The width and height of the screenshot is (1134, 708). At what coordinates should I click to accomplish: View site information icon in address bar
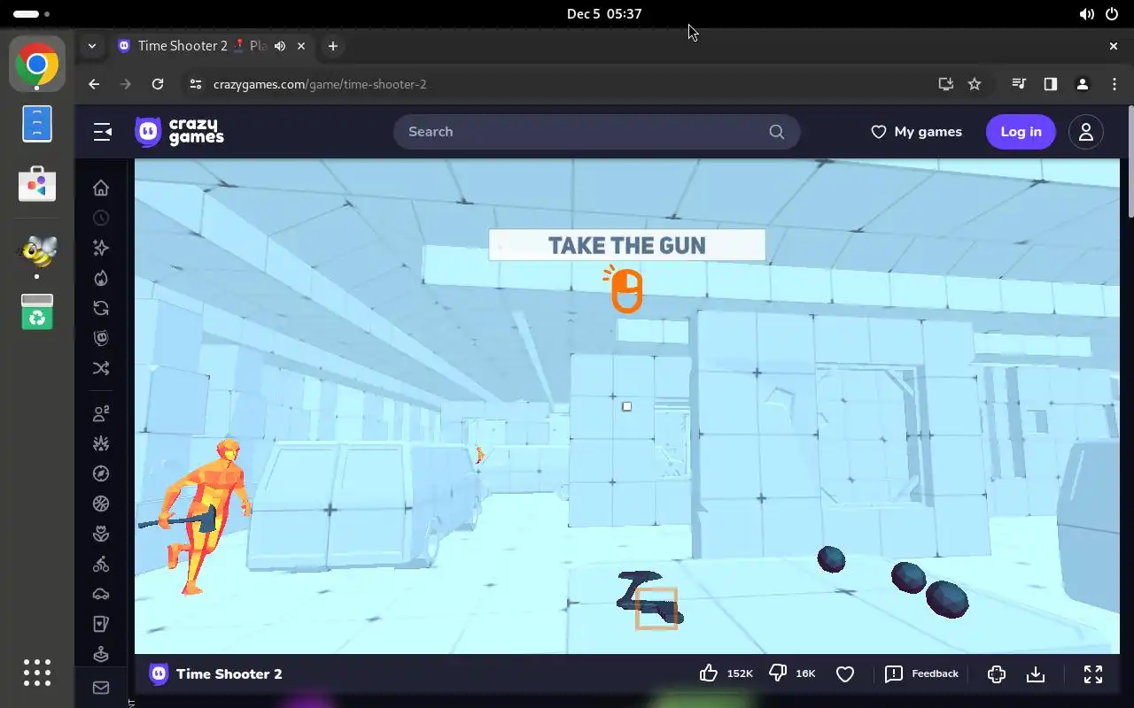click(196, 84)
